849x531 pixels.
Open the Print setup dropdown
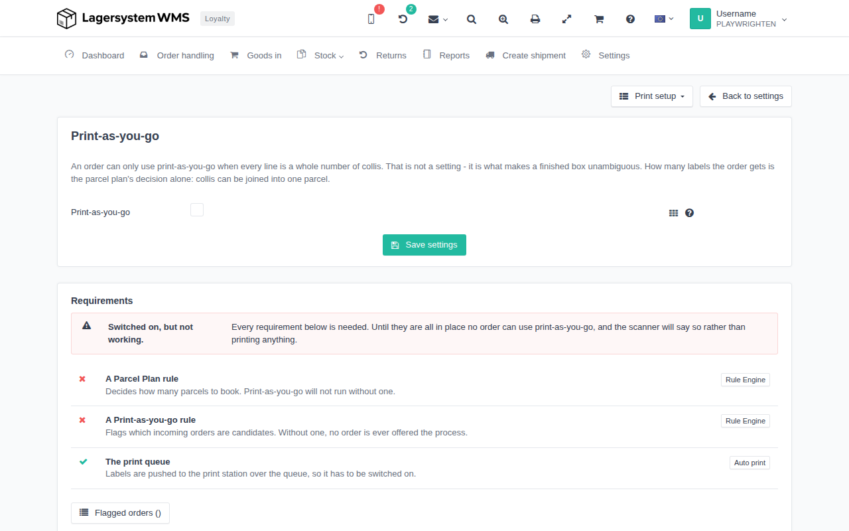[x=652, y=96]
